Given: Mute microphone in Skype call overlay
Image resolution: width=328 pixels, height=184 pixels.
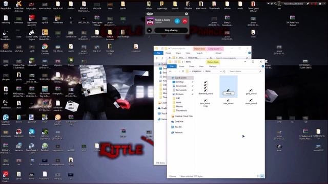Looking at the screenshot, I should click(x=177, y=21).
